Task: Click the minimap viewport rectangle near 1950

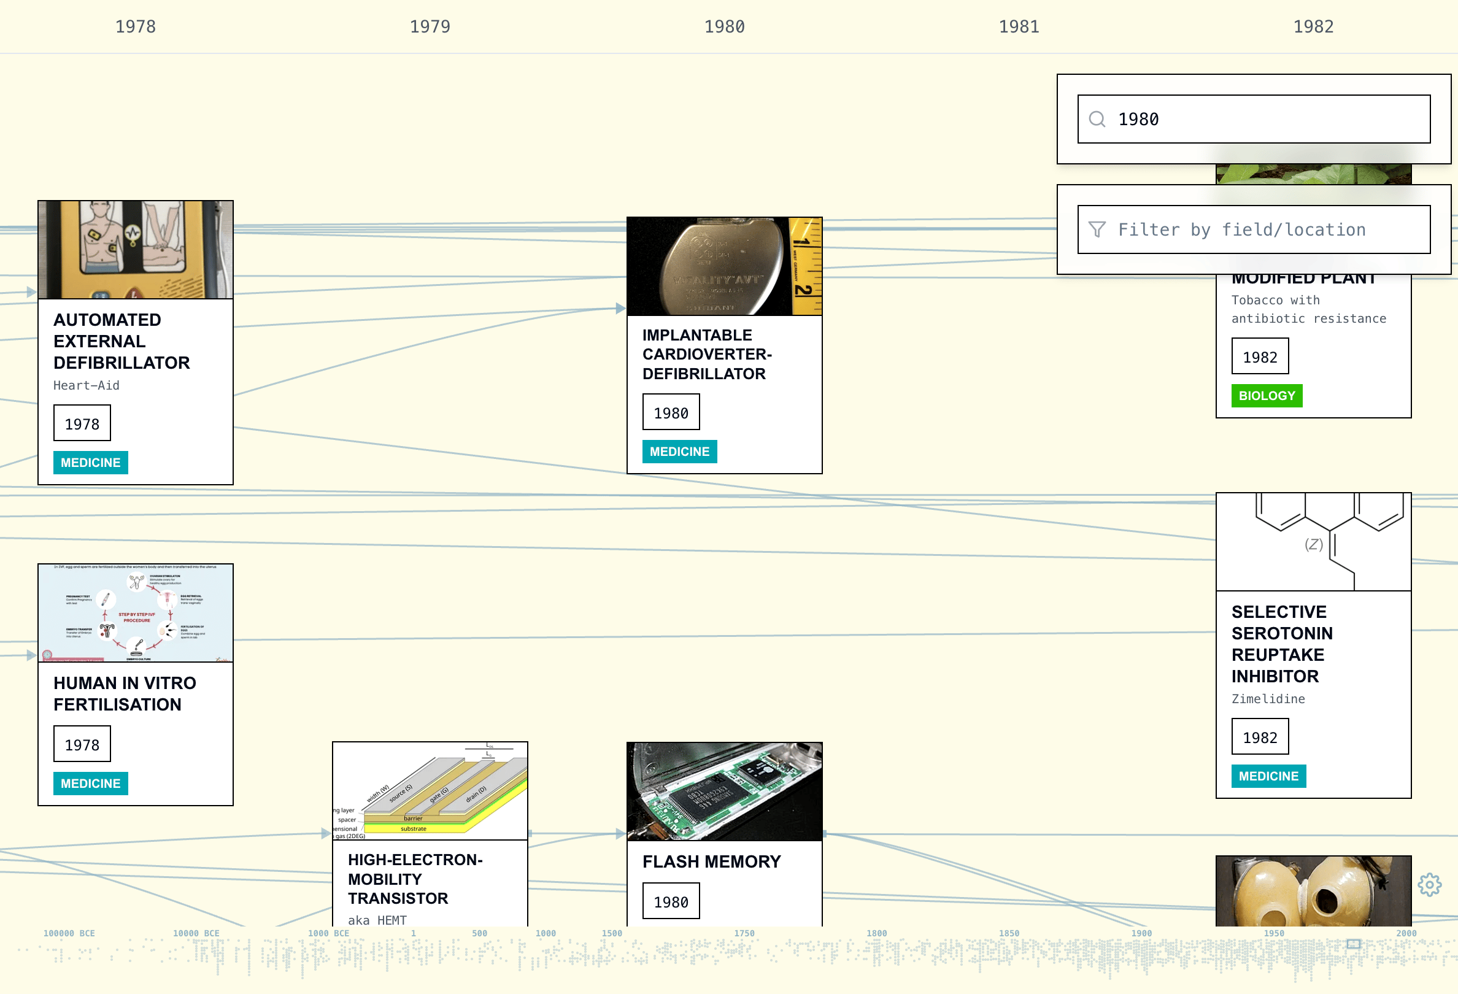Action: (1353, 943)
